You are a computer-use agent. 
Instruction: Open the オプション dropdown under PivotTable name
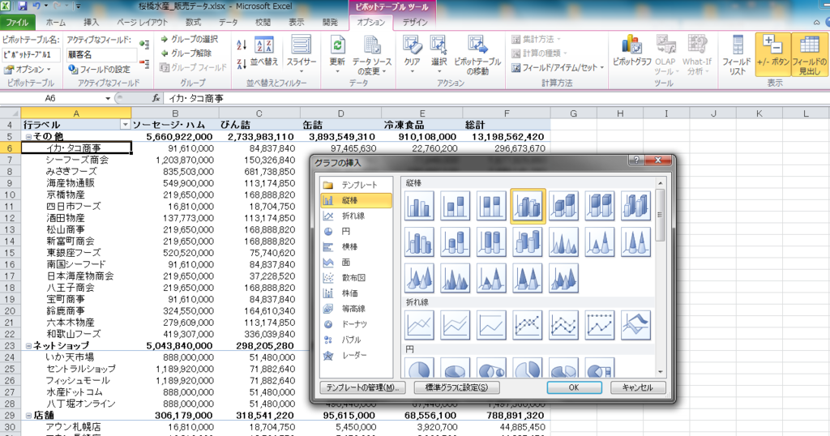(27, 70)
